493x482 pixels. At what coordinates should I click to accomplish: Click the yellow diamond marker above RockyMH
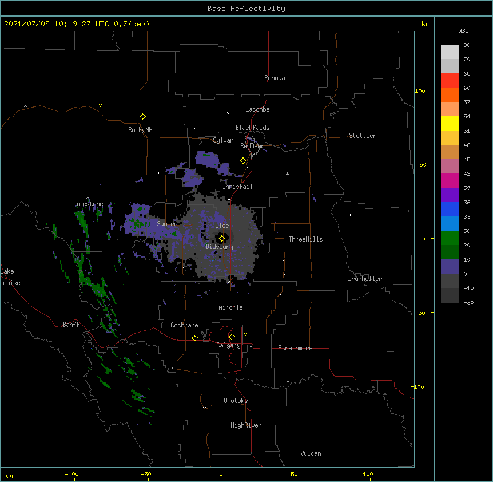143,117
